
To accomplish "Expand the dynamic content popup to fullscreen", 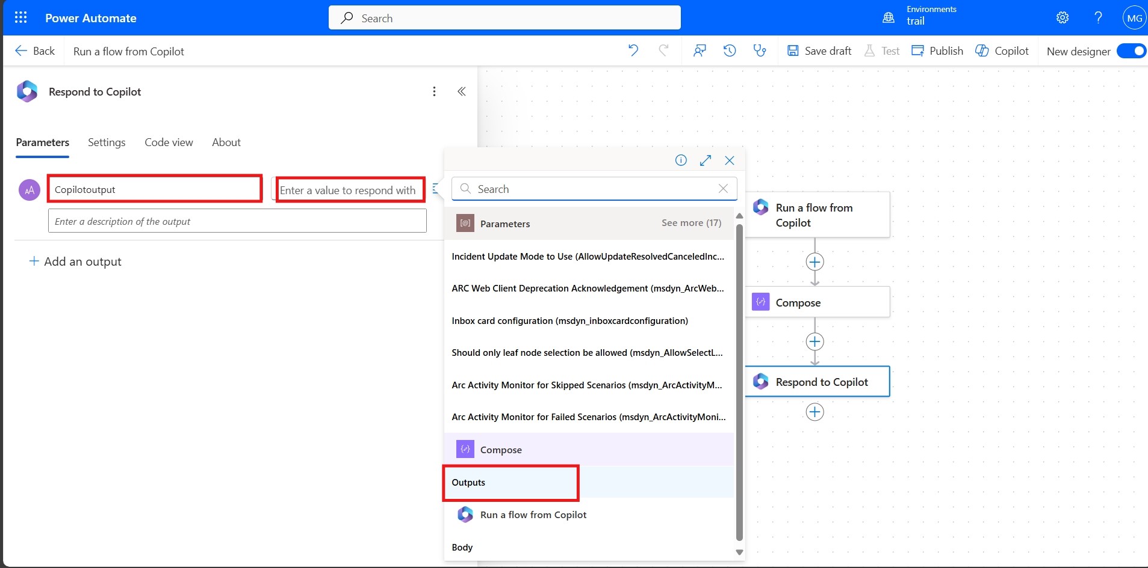I will 706,160.
